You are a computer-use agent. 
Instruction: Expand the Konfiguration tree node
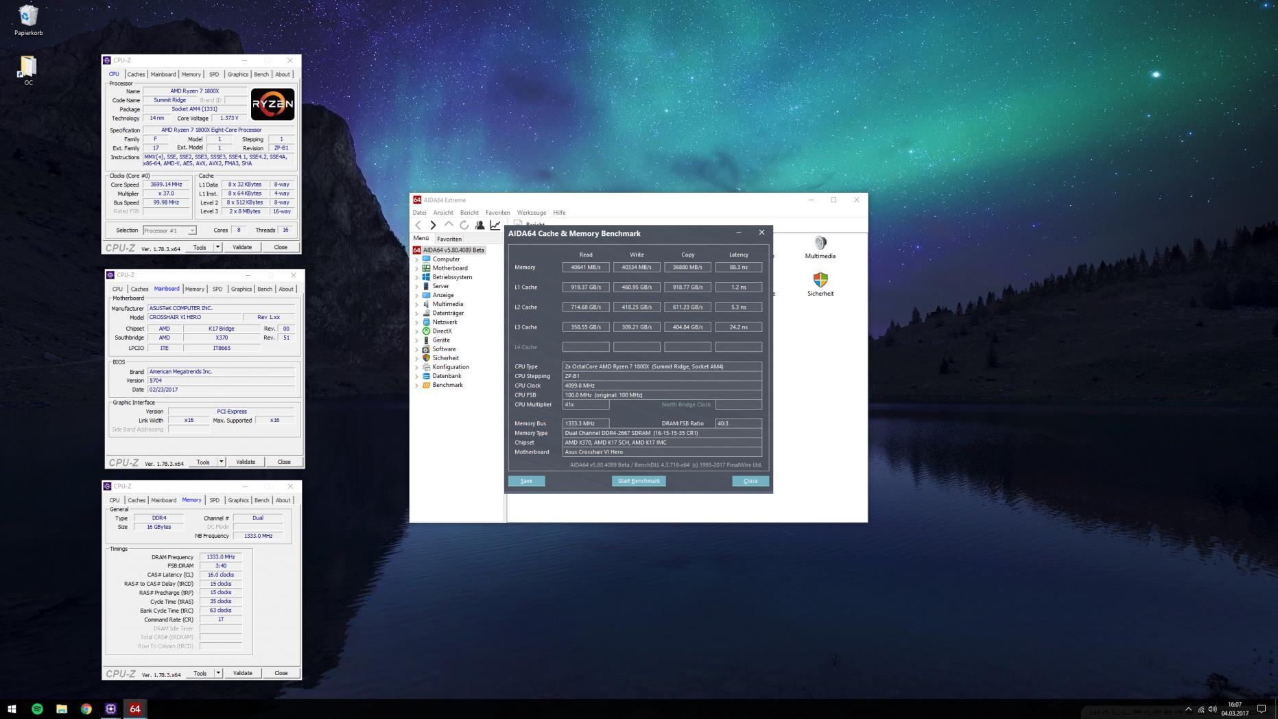pyautogui.click(x=416, y=367)
